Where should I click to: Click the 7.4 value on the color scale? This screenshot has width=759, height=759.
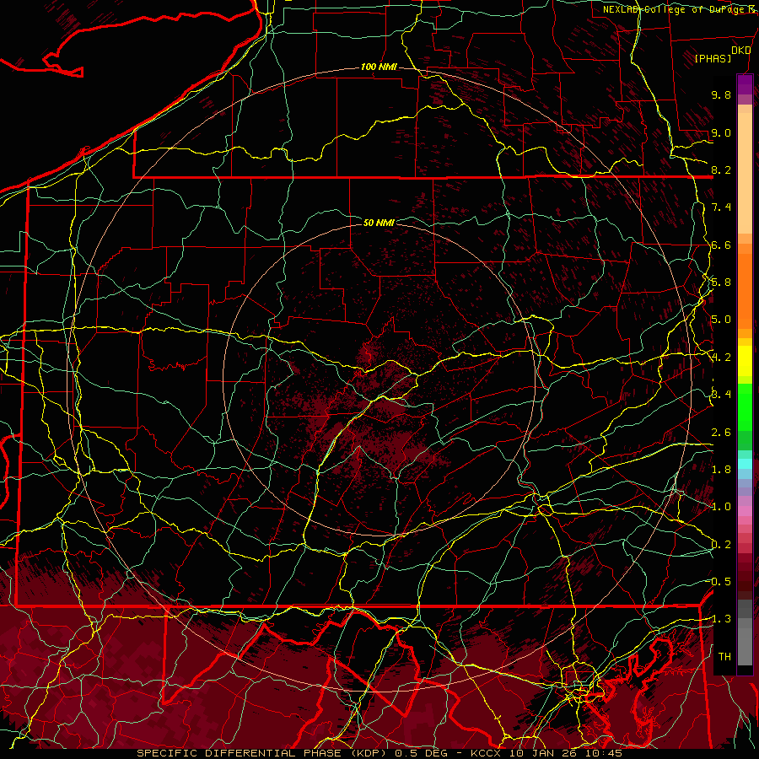[x=721, y=207]
